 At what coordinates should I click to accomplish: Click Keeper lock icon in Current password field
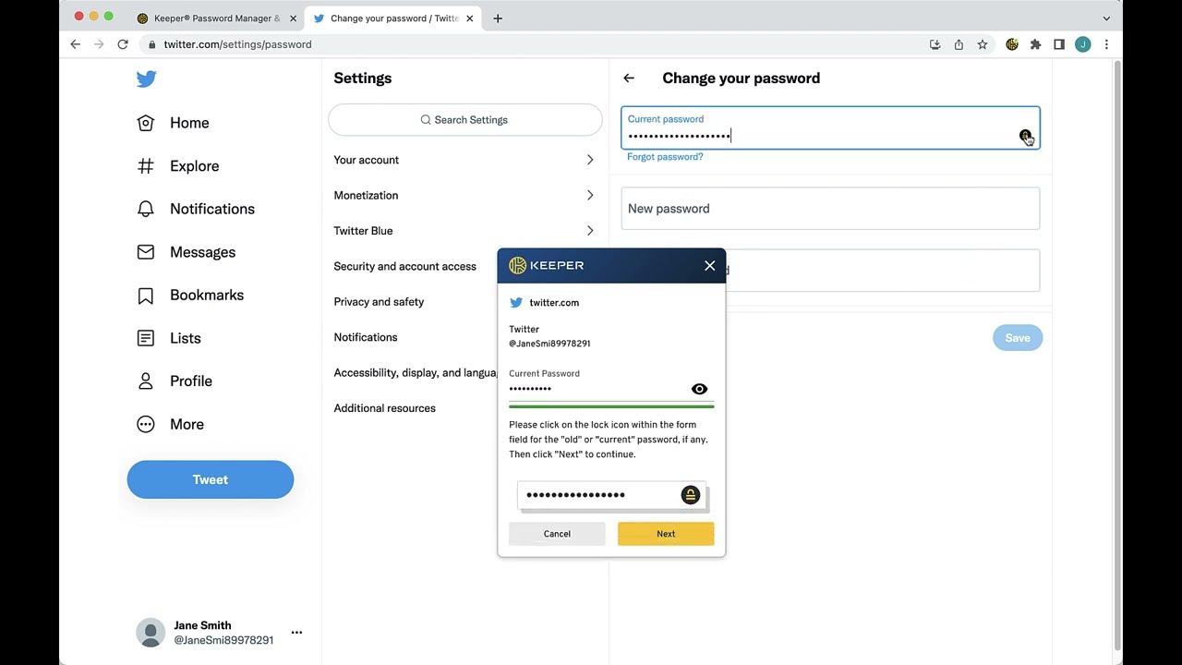pyautogui.click(x=1025, y=136)
